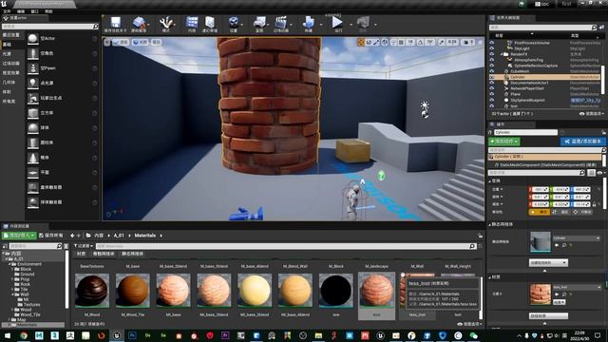This screenshot has height=342, width=608.
Task: Open the View Options dropdown in World Outliner
Action: click(x=590, y=114)
